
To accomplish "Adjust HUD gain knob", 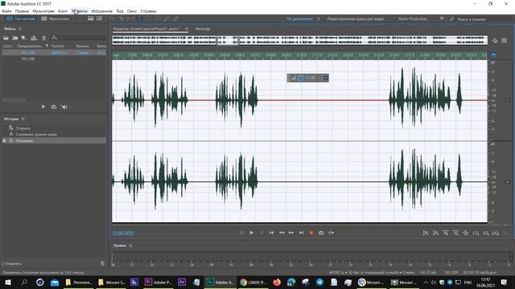I will [300, 78].
